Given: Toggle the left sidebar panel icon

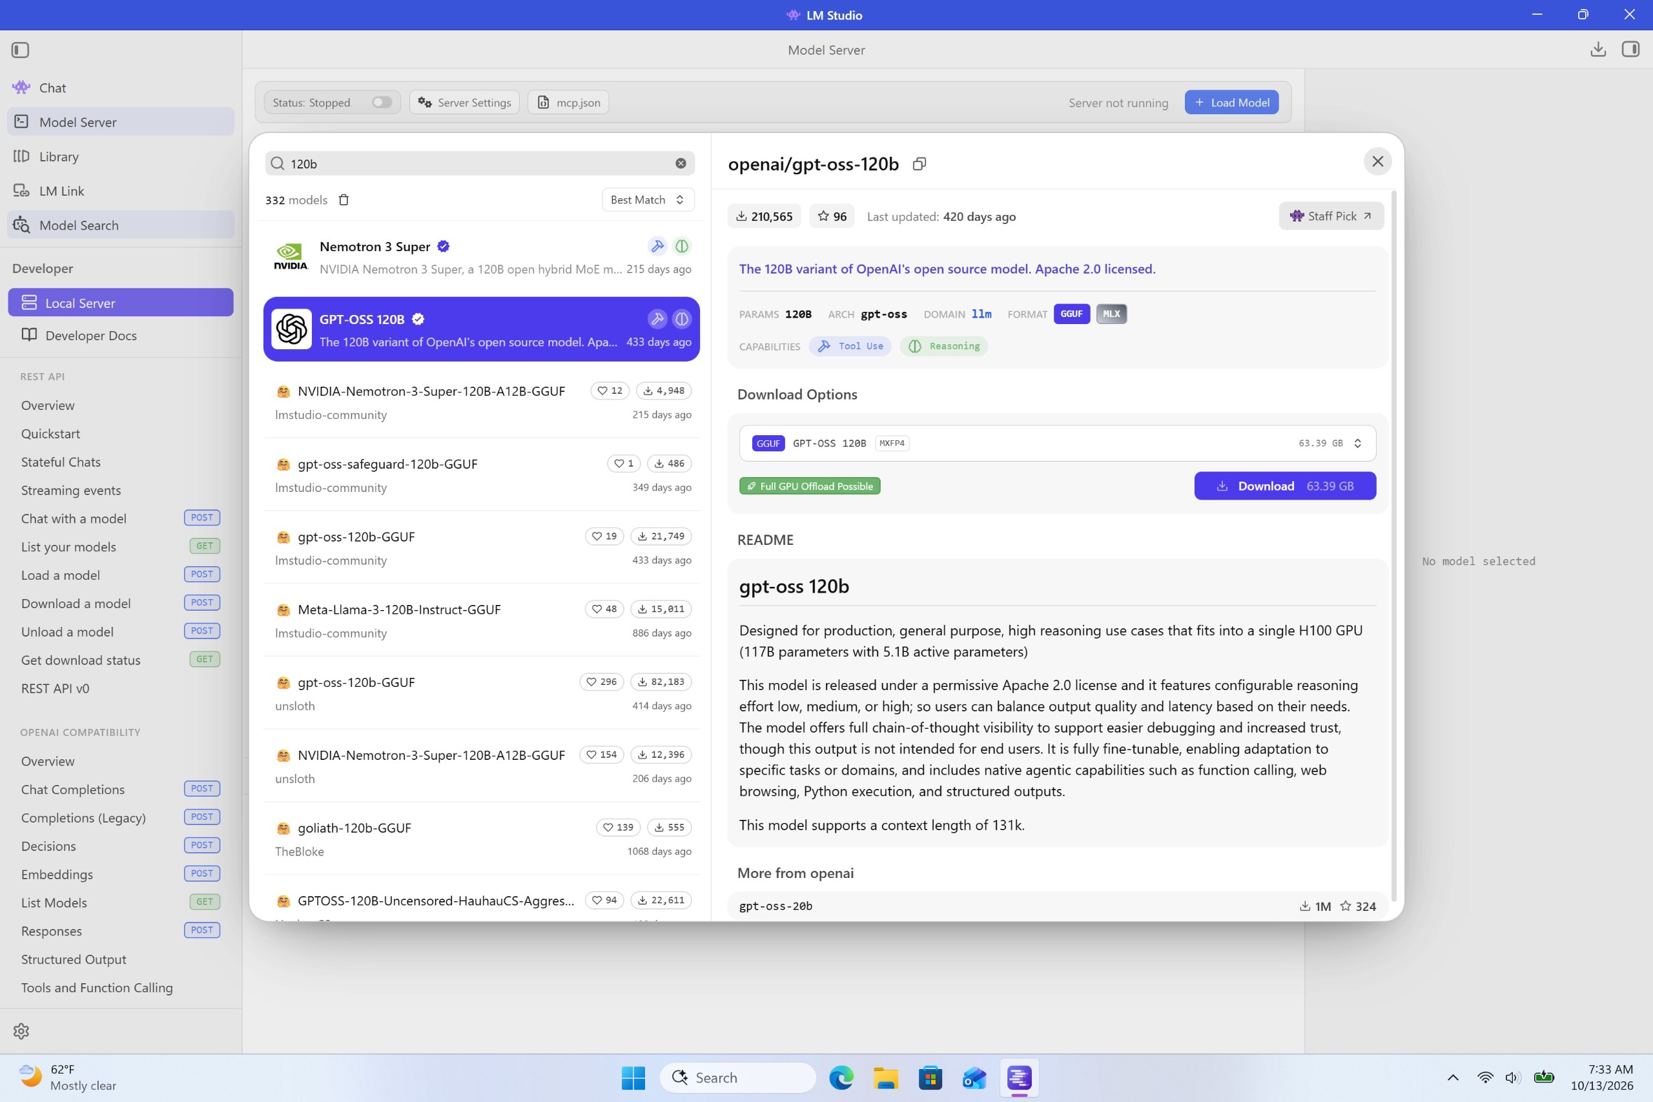Looking at the screenshot, I should coord(21,50).
